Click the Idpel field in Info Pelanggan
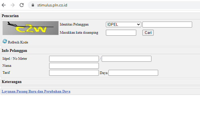 [74, 59]
